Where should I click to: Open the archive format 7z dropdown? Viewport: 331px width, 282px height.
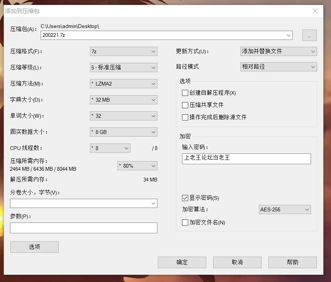(124, 51)
